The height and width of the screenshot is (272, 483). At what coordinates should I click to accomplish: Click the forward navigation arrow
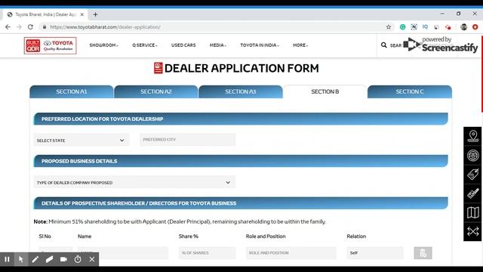[x=19, y=27]
